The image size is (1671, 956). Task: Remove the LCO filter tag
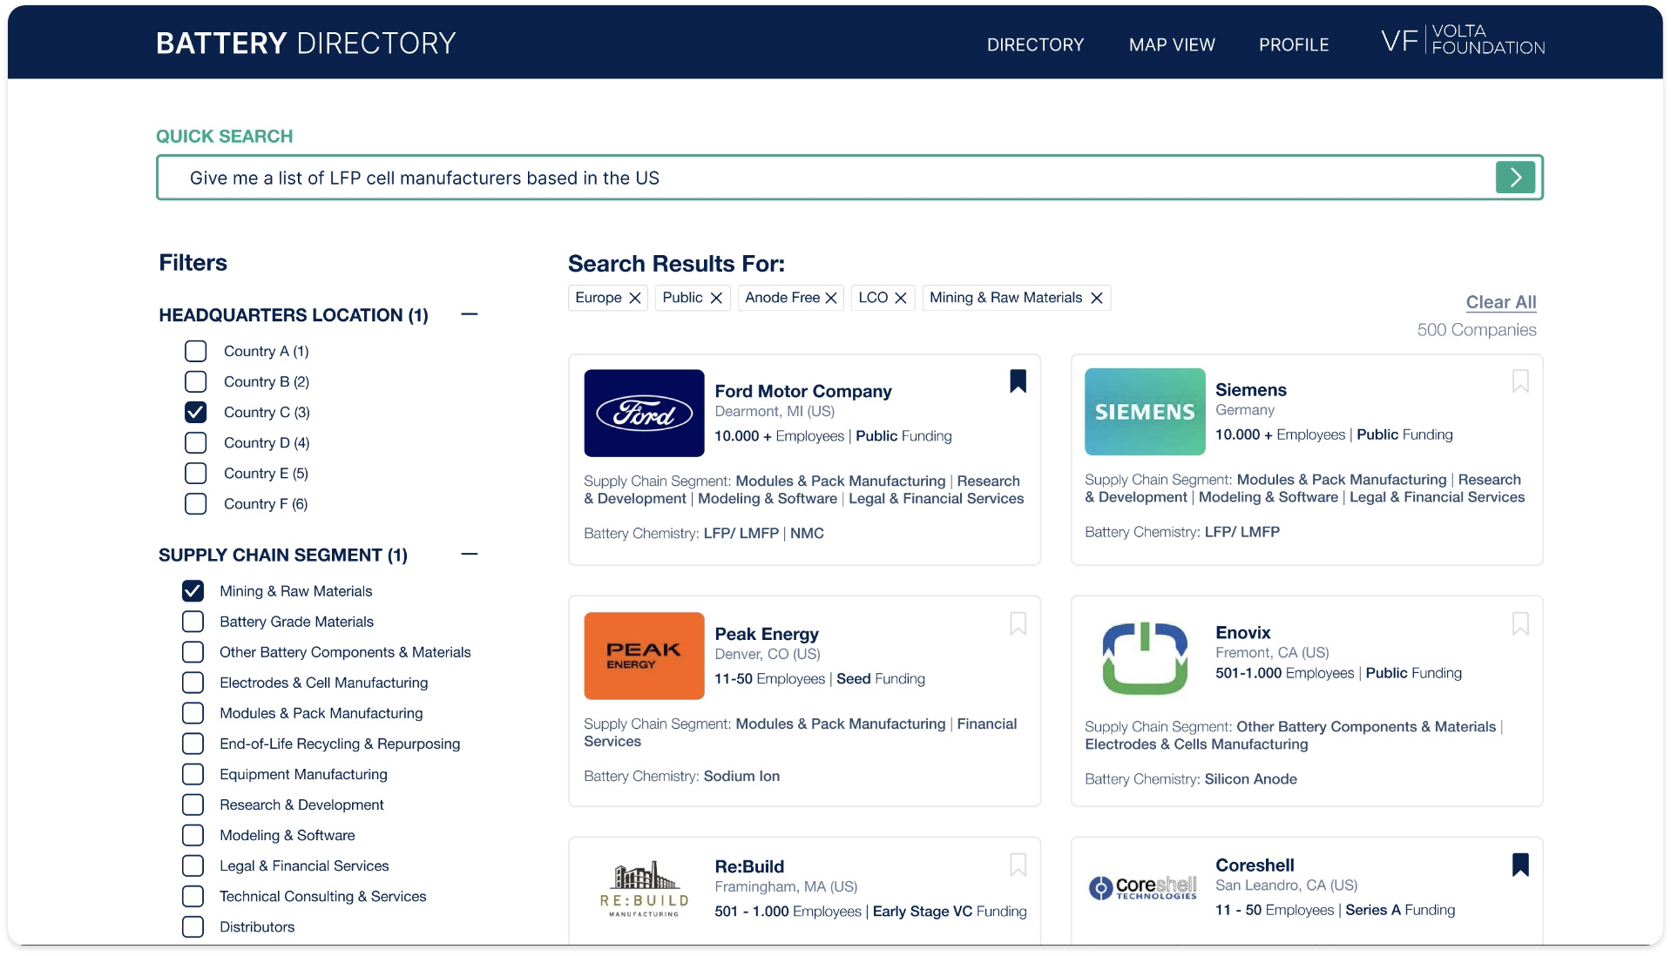pyautogui.click(x=901, y=299)
